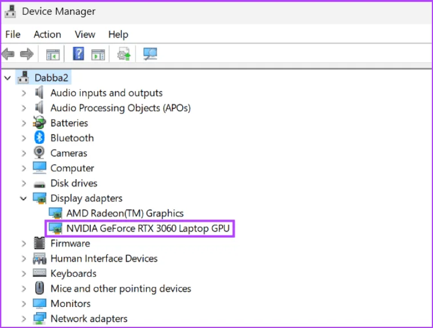The height and width of the screenshot is (328, 433).
Task: Expand the Computer chevron
Action: click(24, 168)
